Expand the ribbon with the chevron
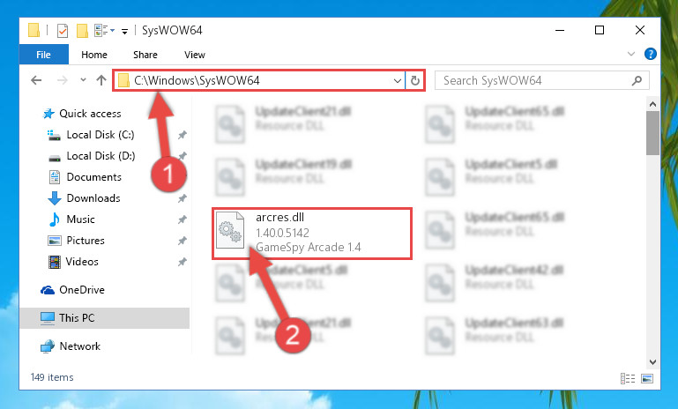This screenshot has height=409, width=678. [x=631, y=54]
